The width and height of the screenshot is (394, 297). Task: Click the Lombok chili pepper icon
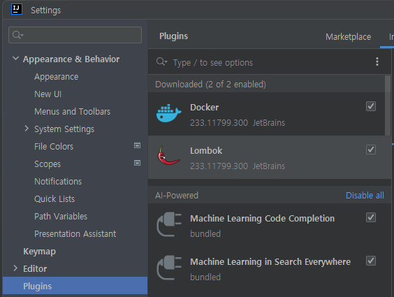click(x=168, y=156)
